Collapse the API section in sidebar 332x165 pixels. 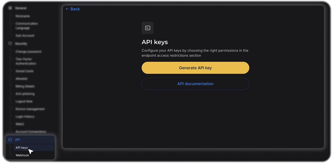(x=17, y=140)
